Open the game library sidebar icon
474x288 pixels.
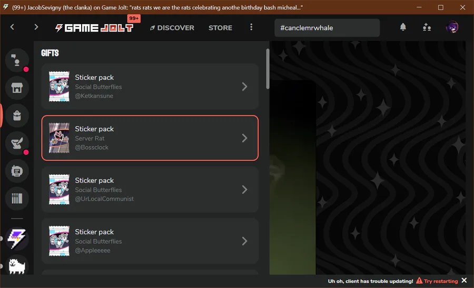tap(17, 198)
